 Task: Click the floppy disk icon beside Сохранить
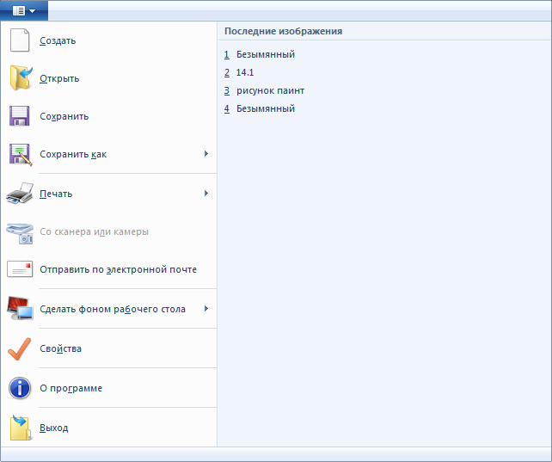[20, 116]
